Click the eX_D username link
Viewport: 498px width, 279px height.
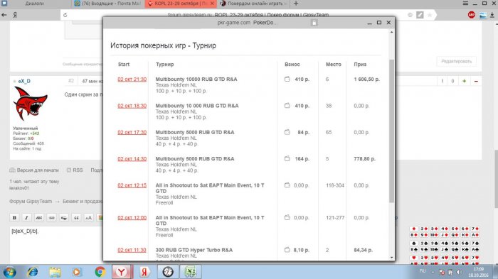(x=24, y=81)
